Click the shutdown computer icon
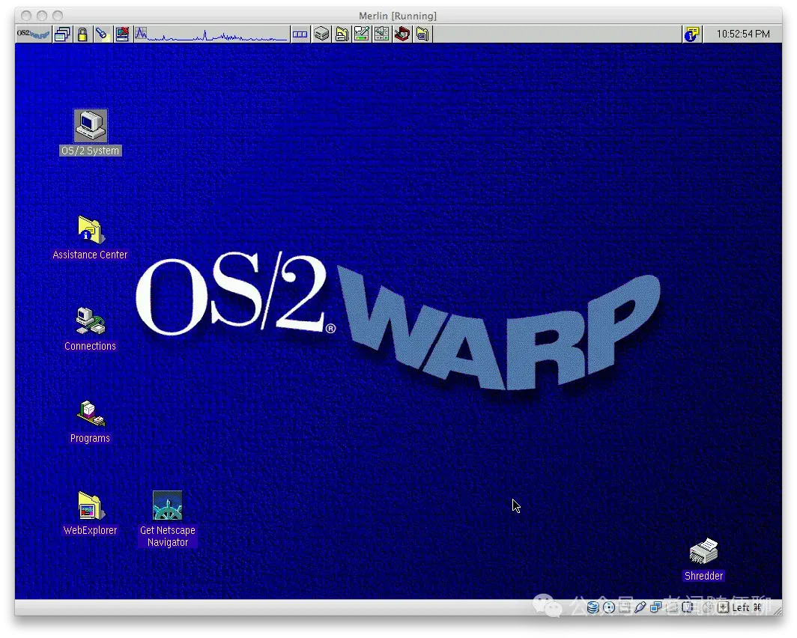This screenshot has height=638, width=797. coord(122,34)
